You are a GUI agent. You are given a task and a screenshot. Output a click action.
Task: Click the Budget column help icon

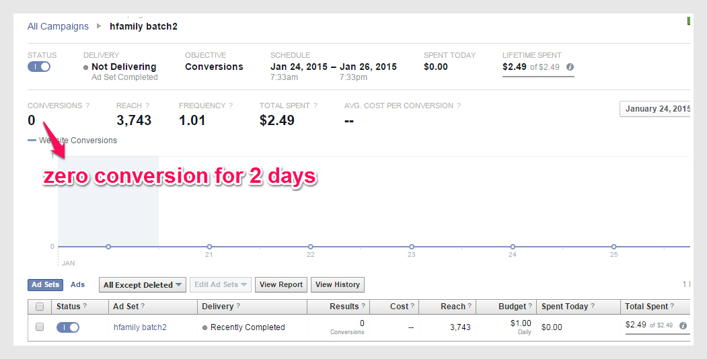(530, 307)
